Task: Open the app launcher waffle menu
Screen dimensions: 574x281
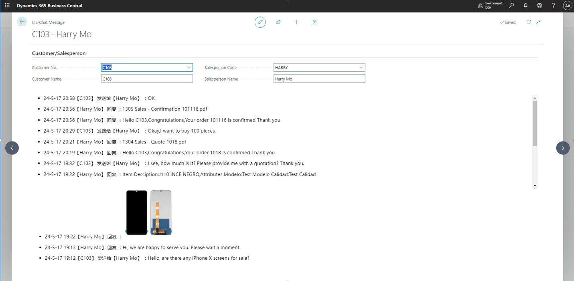Action: (7, 6)
